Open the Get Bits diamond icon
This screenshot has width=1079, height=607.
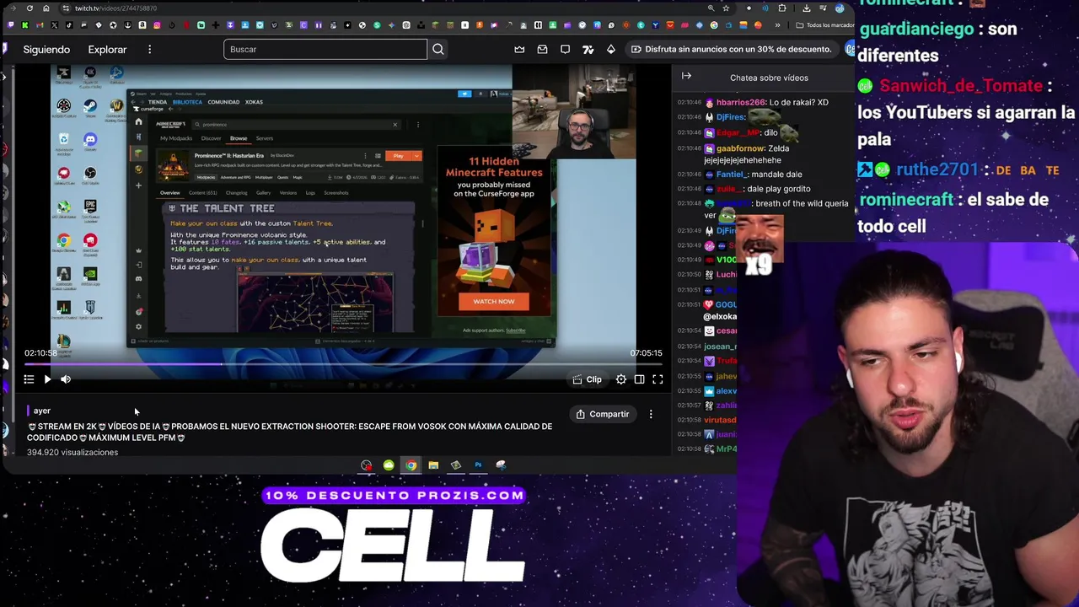(x=611, y=49)
